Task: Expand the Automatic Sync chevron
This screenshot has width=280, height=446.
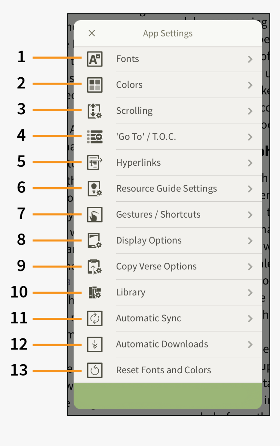Action: tap(250, 318)
